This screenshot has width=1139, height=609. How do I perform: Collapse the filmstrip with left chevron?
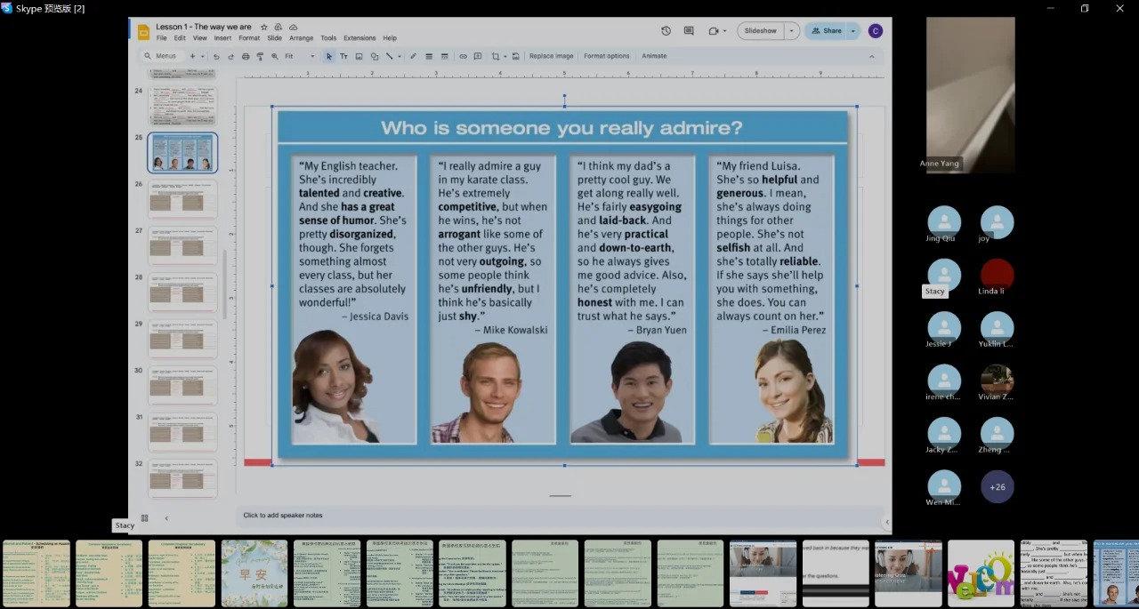(166, 518)
